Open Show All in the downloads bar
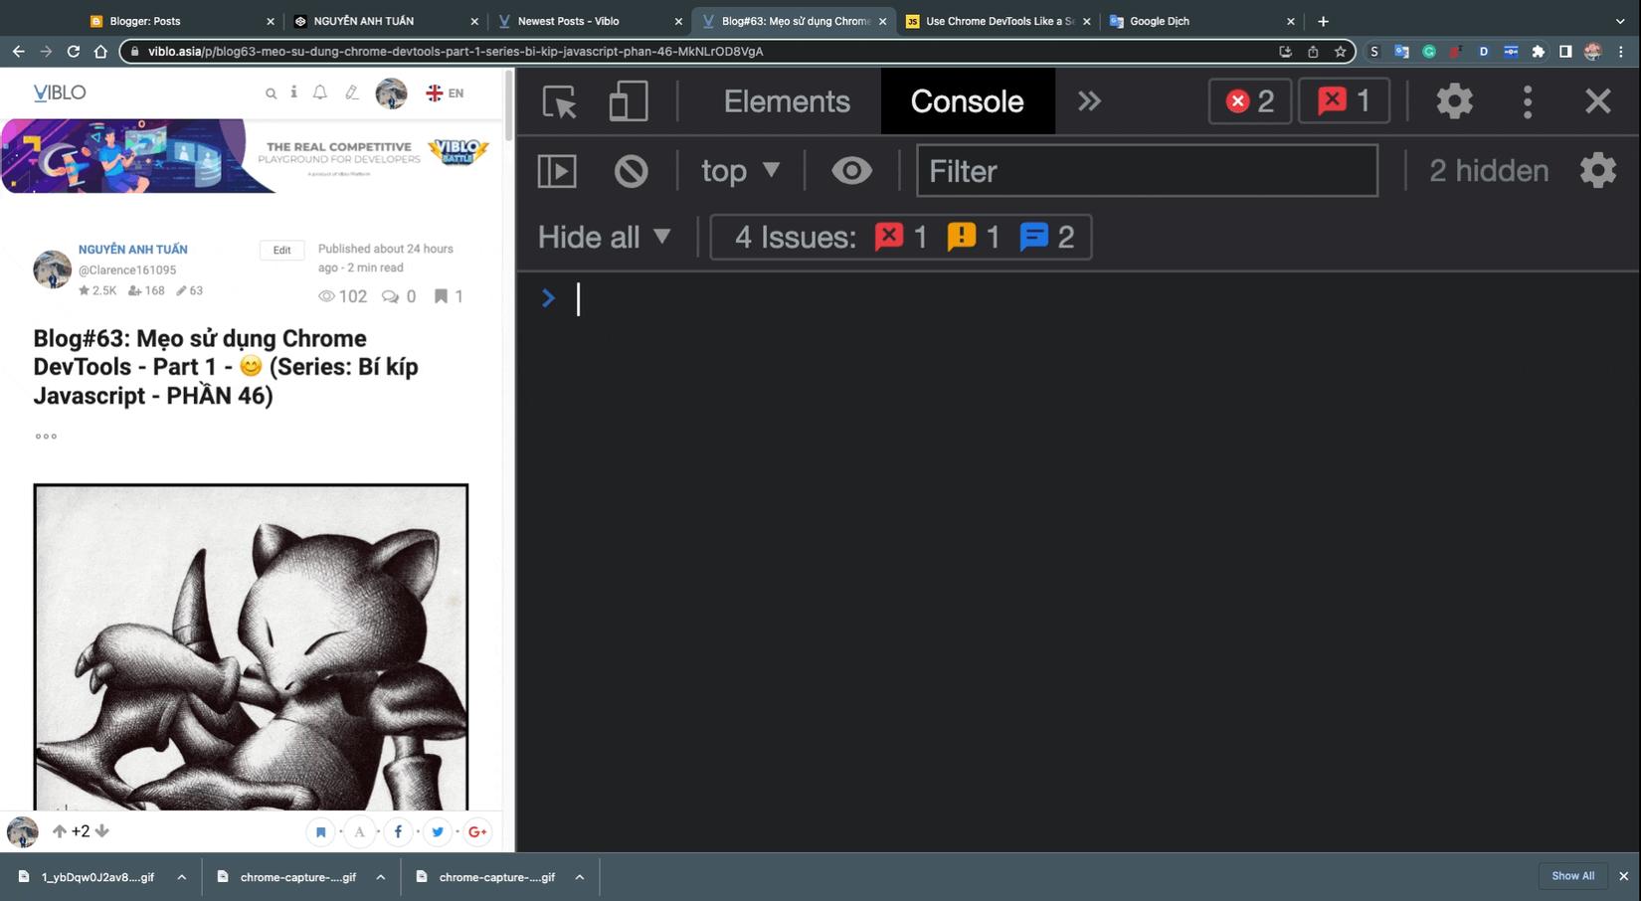Screen dimensions: 1641x901 click(x=1572, y=876)
